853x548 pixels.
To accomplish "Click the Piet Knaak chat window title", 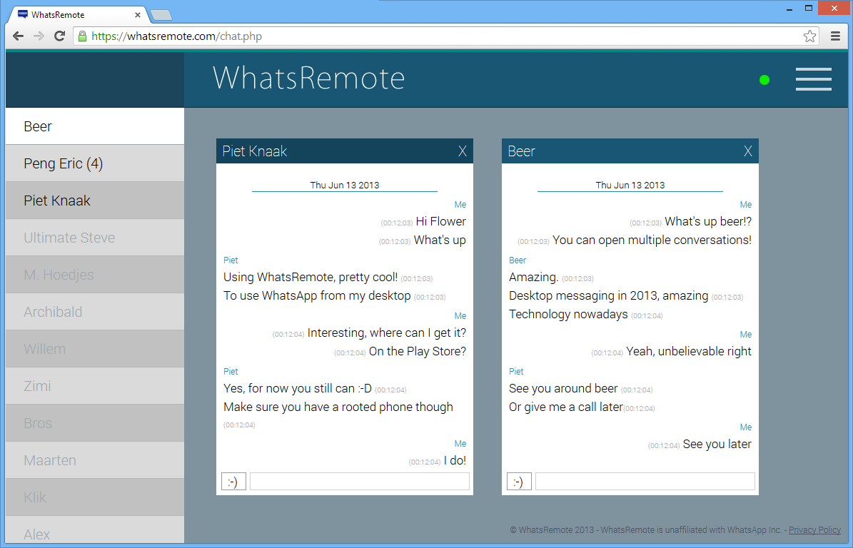I will 255,151.
